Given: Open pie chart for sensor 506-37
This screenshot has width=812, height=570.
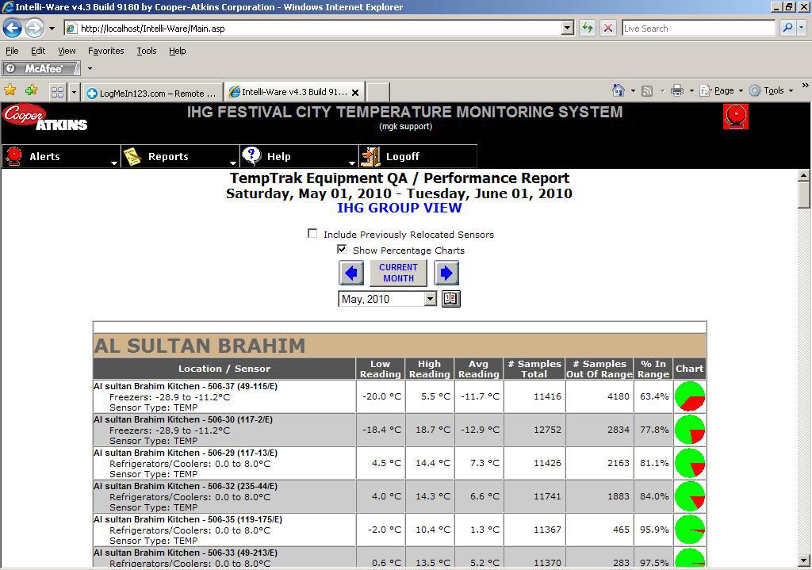Looking at the screenshot, I should point(690,396).
